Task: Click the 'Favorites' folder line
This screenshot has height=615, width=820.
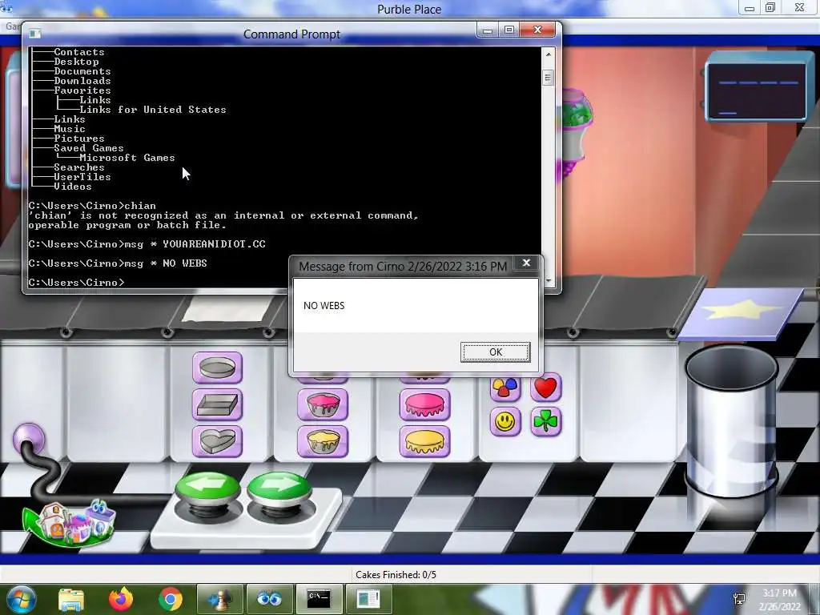Action: tap(82, 90)
